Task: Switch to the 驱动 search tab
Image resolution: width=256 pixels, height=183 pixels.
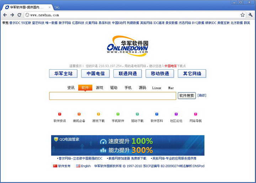Action: [114, 88]
